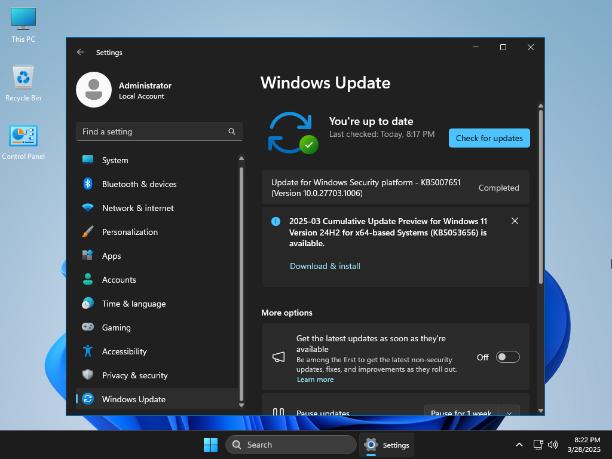Click the main content vertical scrollbar
The height and width of the screenshot is (459, 612).
pyautogui.click(x=540, y=197)
